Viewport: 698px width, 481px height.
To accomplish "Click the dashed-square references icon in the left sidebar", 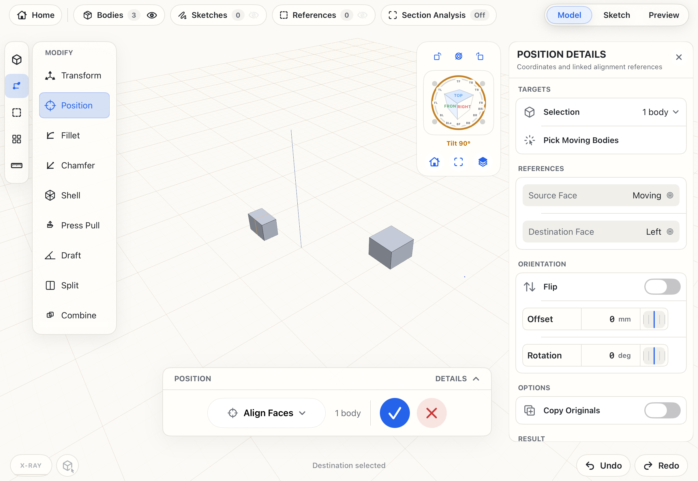I will point(16,112).
